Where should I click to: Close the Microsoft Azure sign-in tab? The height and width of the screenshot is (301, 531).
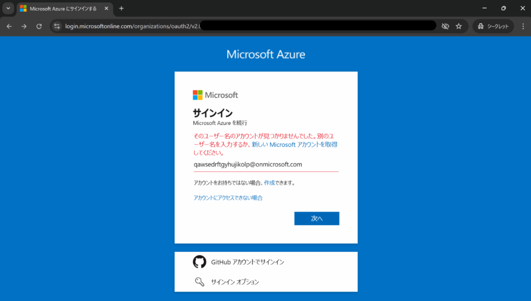[106, 8]
